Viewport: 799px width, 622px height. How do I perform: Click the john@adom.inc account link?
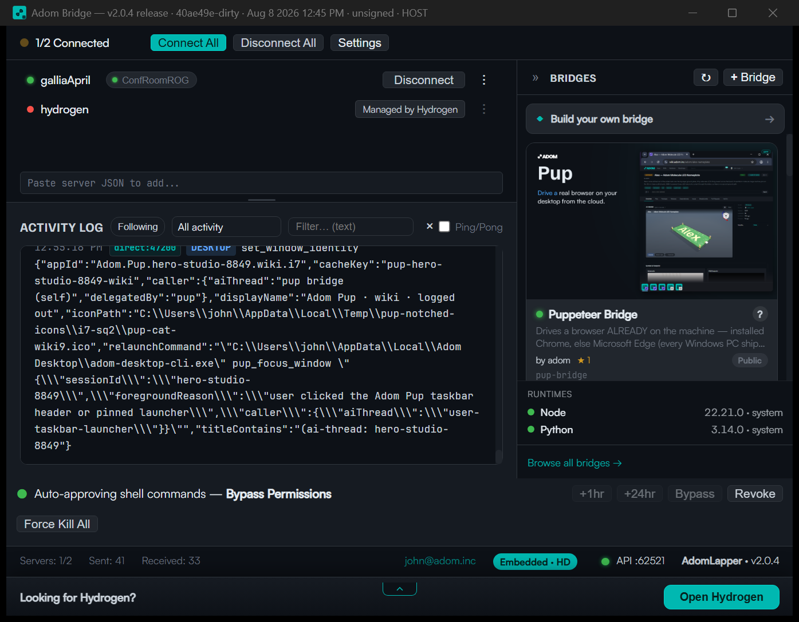point(440,561)
